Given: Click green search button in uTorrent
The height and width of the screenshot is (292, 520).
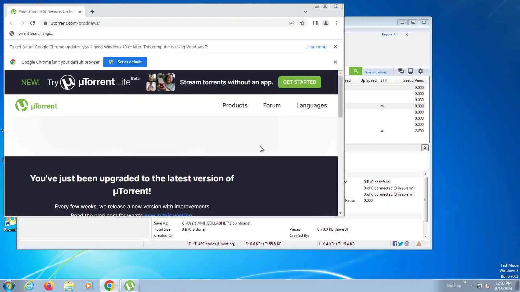Looking at the screenshot, I should [x=356, y=71].
